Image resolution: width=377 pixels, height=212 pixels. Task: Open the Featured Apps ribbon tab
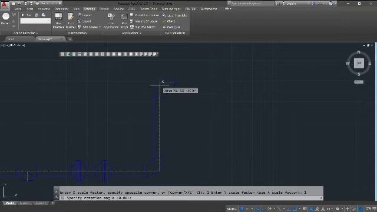[171, 9]
